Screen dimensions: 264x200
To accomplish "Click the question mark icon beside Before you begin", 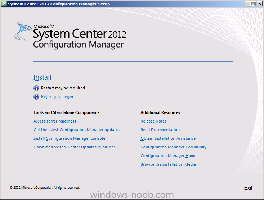I will pyautogui.click(x=36, y=97).
